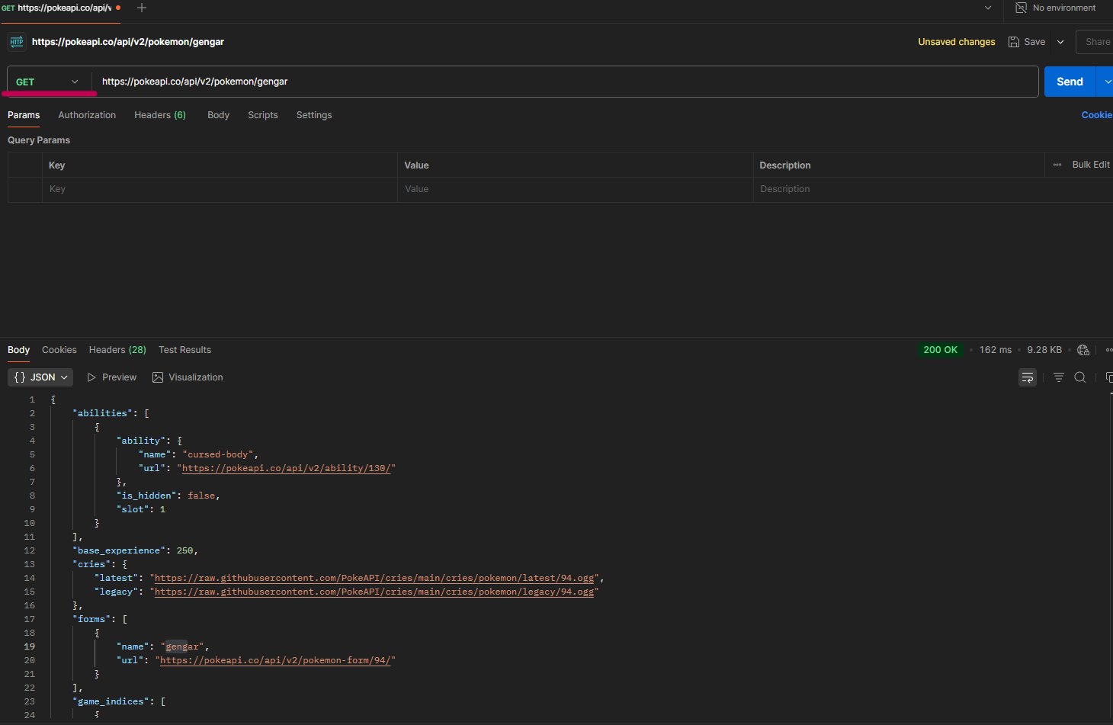Image resolution: width=1113 pixels, height=725 pixels.
Task: Open the tab list chevron in the tab bar
Action: pos(988,8)
